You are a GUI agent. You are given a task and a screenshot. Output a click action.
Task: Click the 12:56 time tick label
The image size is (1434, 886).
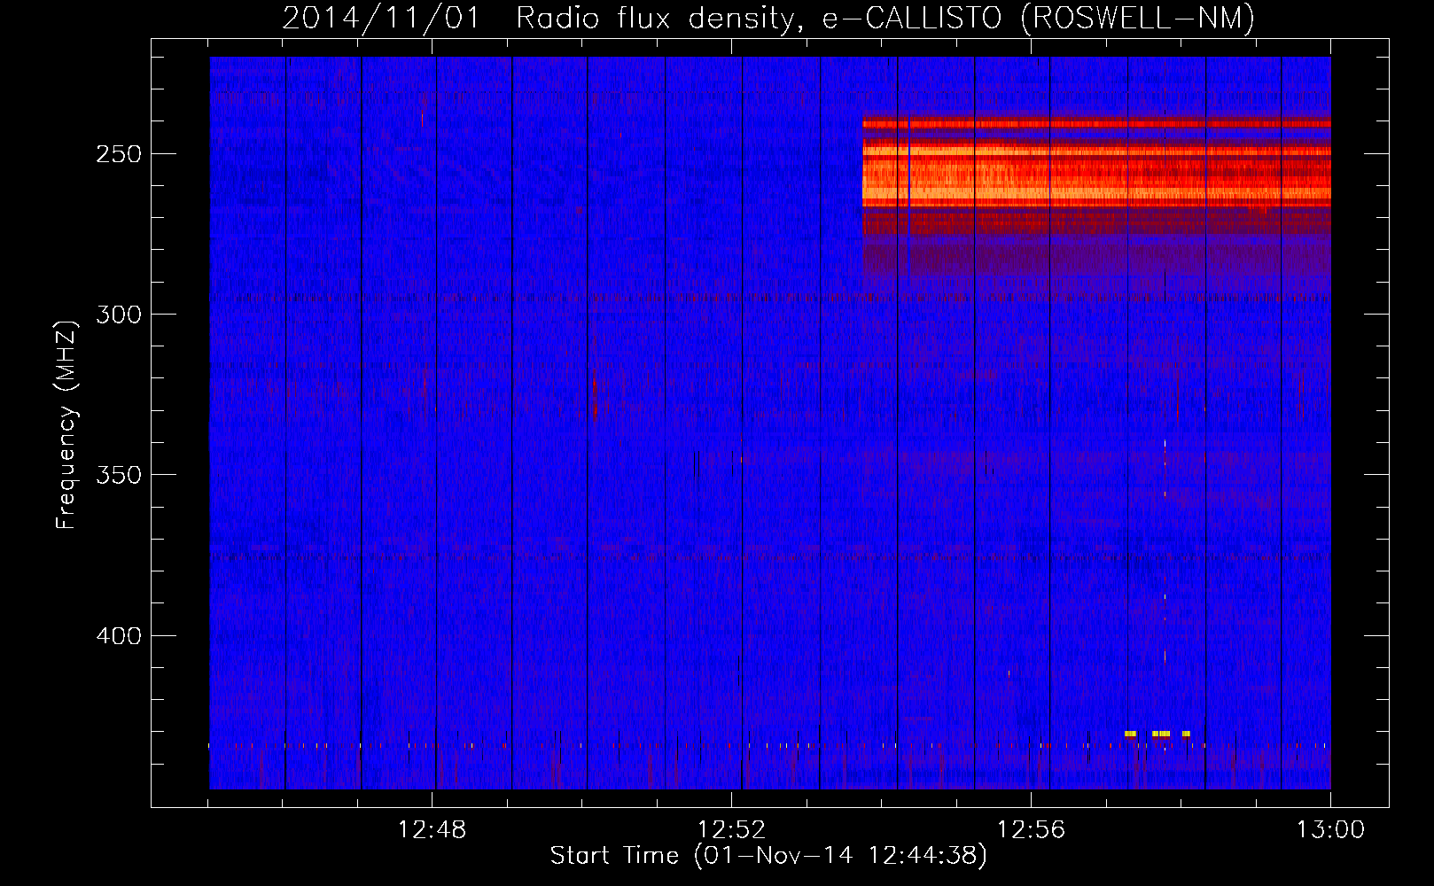(x=1031, y=830)
